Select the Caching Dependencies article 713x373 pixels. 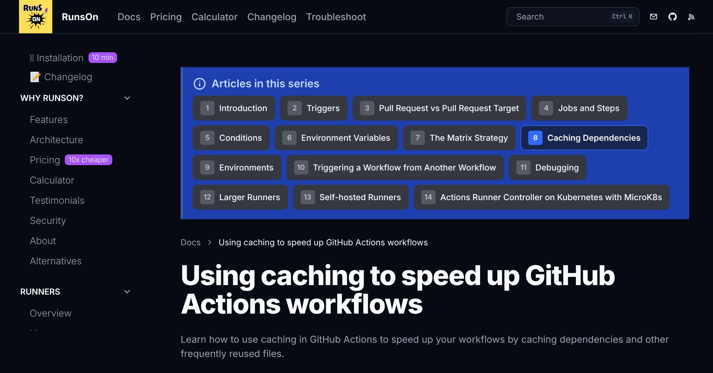[x=584, y=138]
